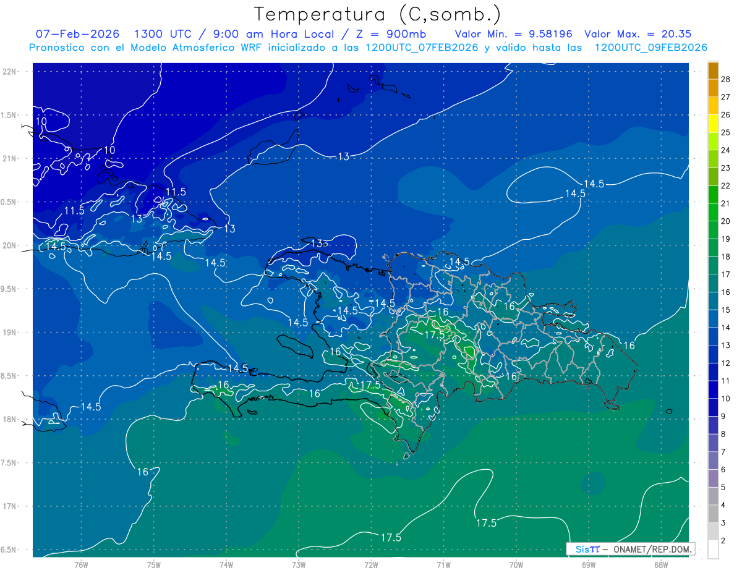Click the '74W' longitude axis label
The width and height of the screenshot is (742, 573).
226,565
